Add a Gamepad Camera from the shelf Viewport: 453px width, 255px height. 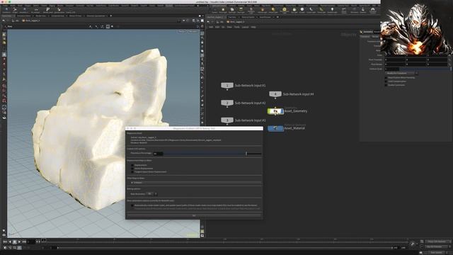373,10
